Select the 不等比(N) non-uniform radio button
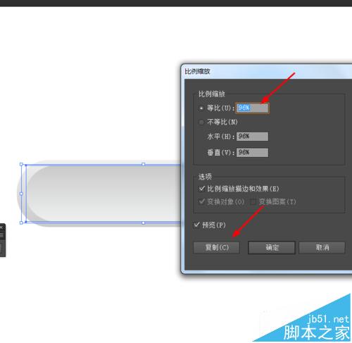The height and width of the screenshot is (343, 352). [x=201, y=123]
